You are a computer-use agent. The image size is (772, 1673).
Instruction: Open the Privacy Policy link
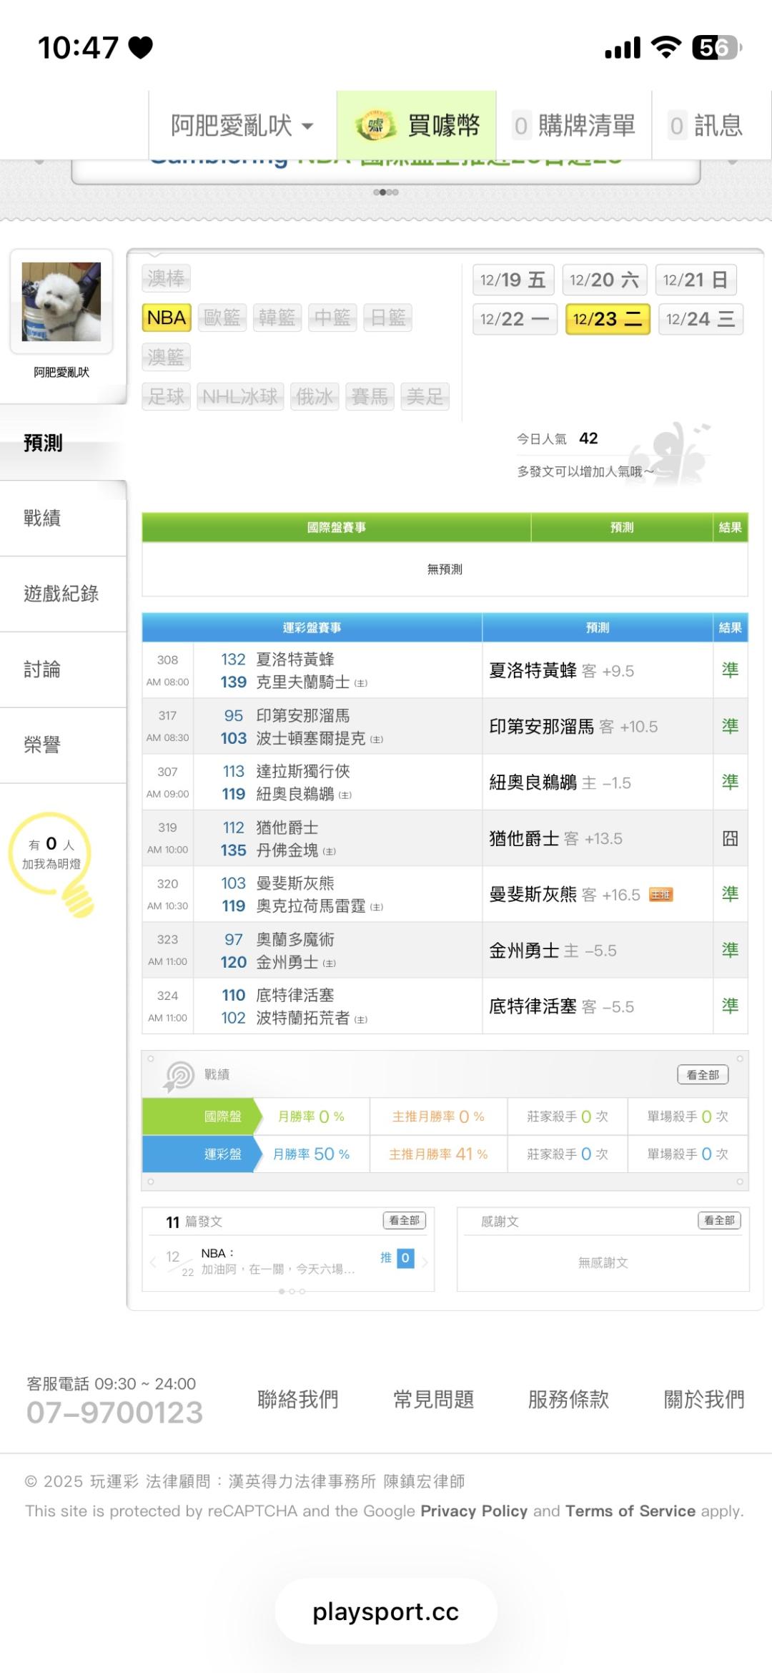coord(473,1511)
